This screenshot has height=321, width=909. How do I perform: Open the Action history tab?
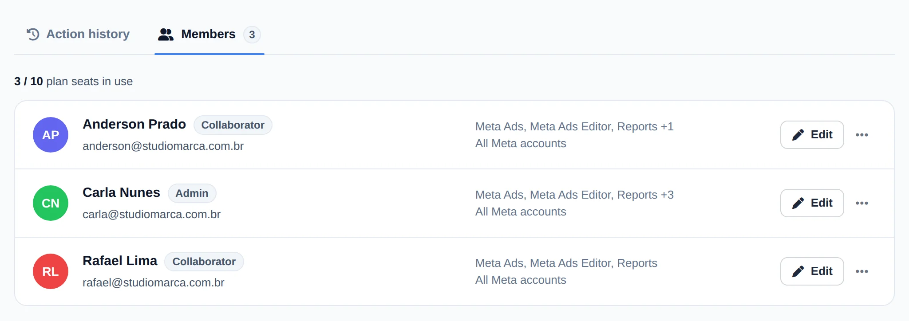click(x=78, y=34)
